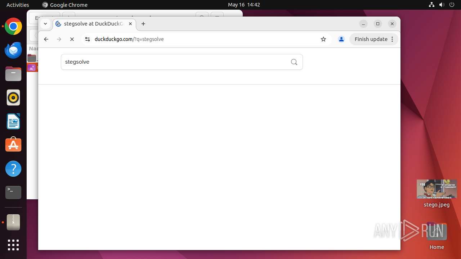The width and height of the screenshot is (461, 259).
Task: Open the Chrome profile avatar
Action: pos(341,39)
